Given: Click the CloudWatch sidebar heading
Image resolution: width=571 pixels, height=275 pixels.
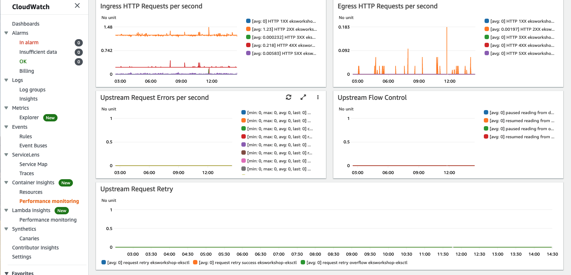Looking at the screenshot, I should coord(31,7).
